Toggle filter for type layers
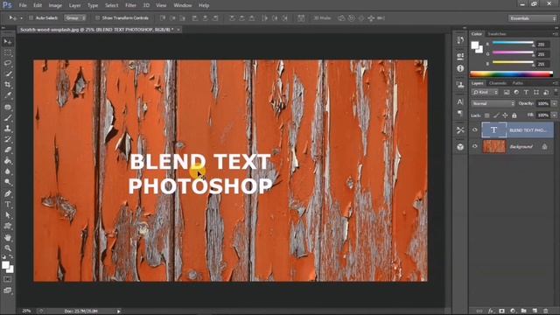 coord(526,92)
